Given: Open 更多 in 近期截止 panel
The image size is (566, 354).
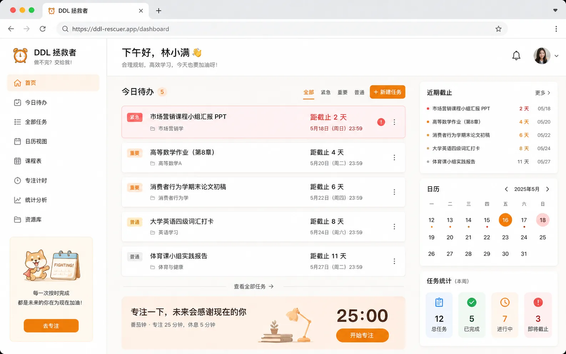Looking at the screenshot, I should [x=542, y=93].
